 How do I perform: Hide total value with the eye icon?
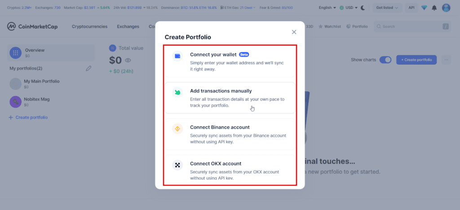[x=128, y=60]
